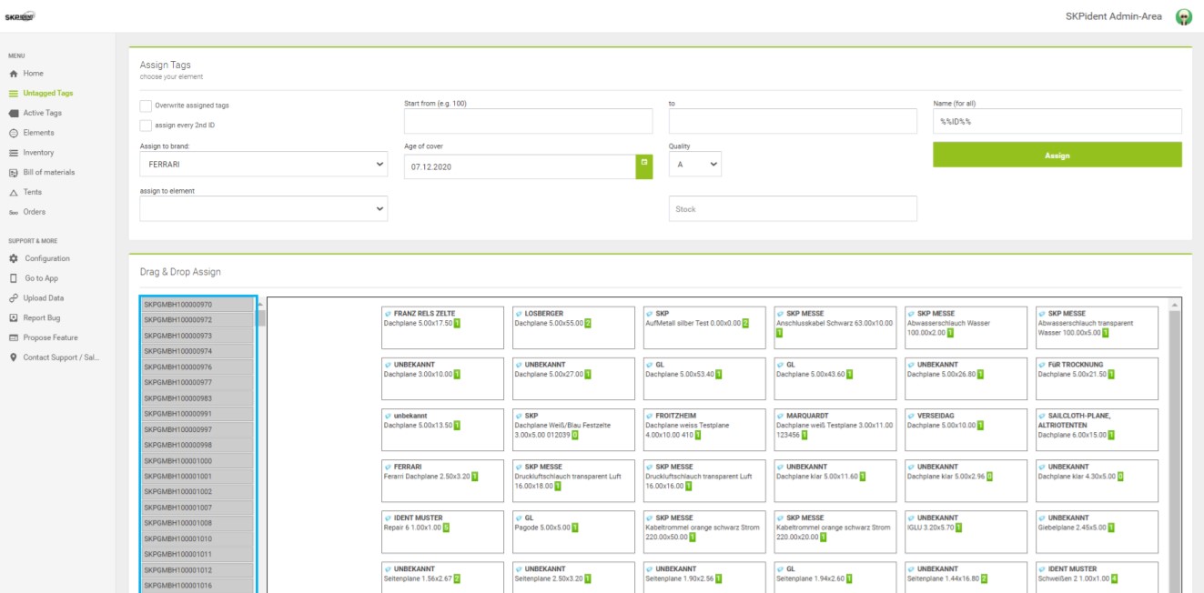Enable Overwrite assigned tags checkbox

pos(146,106)
